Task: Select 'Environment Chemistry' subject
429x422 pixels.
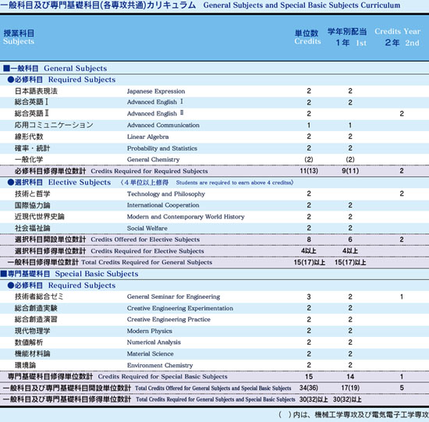Action: tap(160, 365)
